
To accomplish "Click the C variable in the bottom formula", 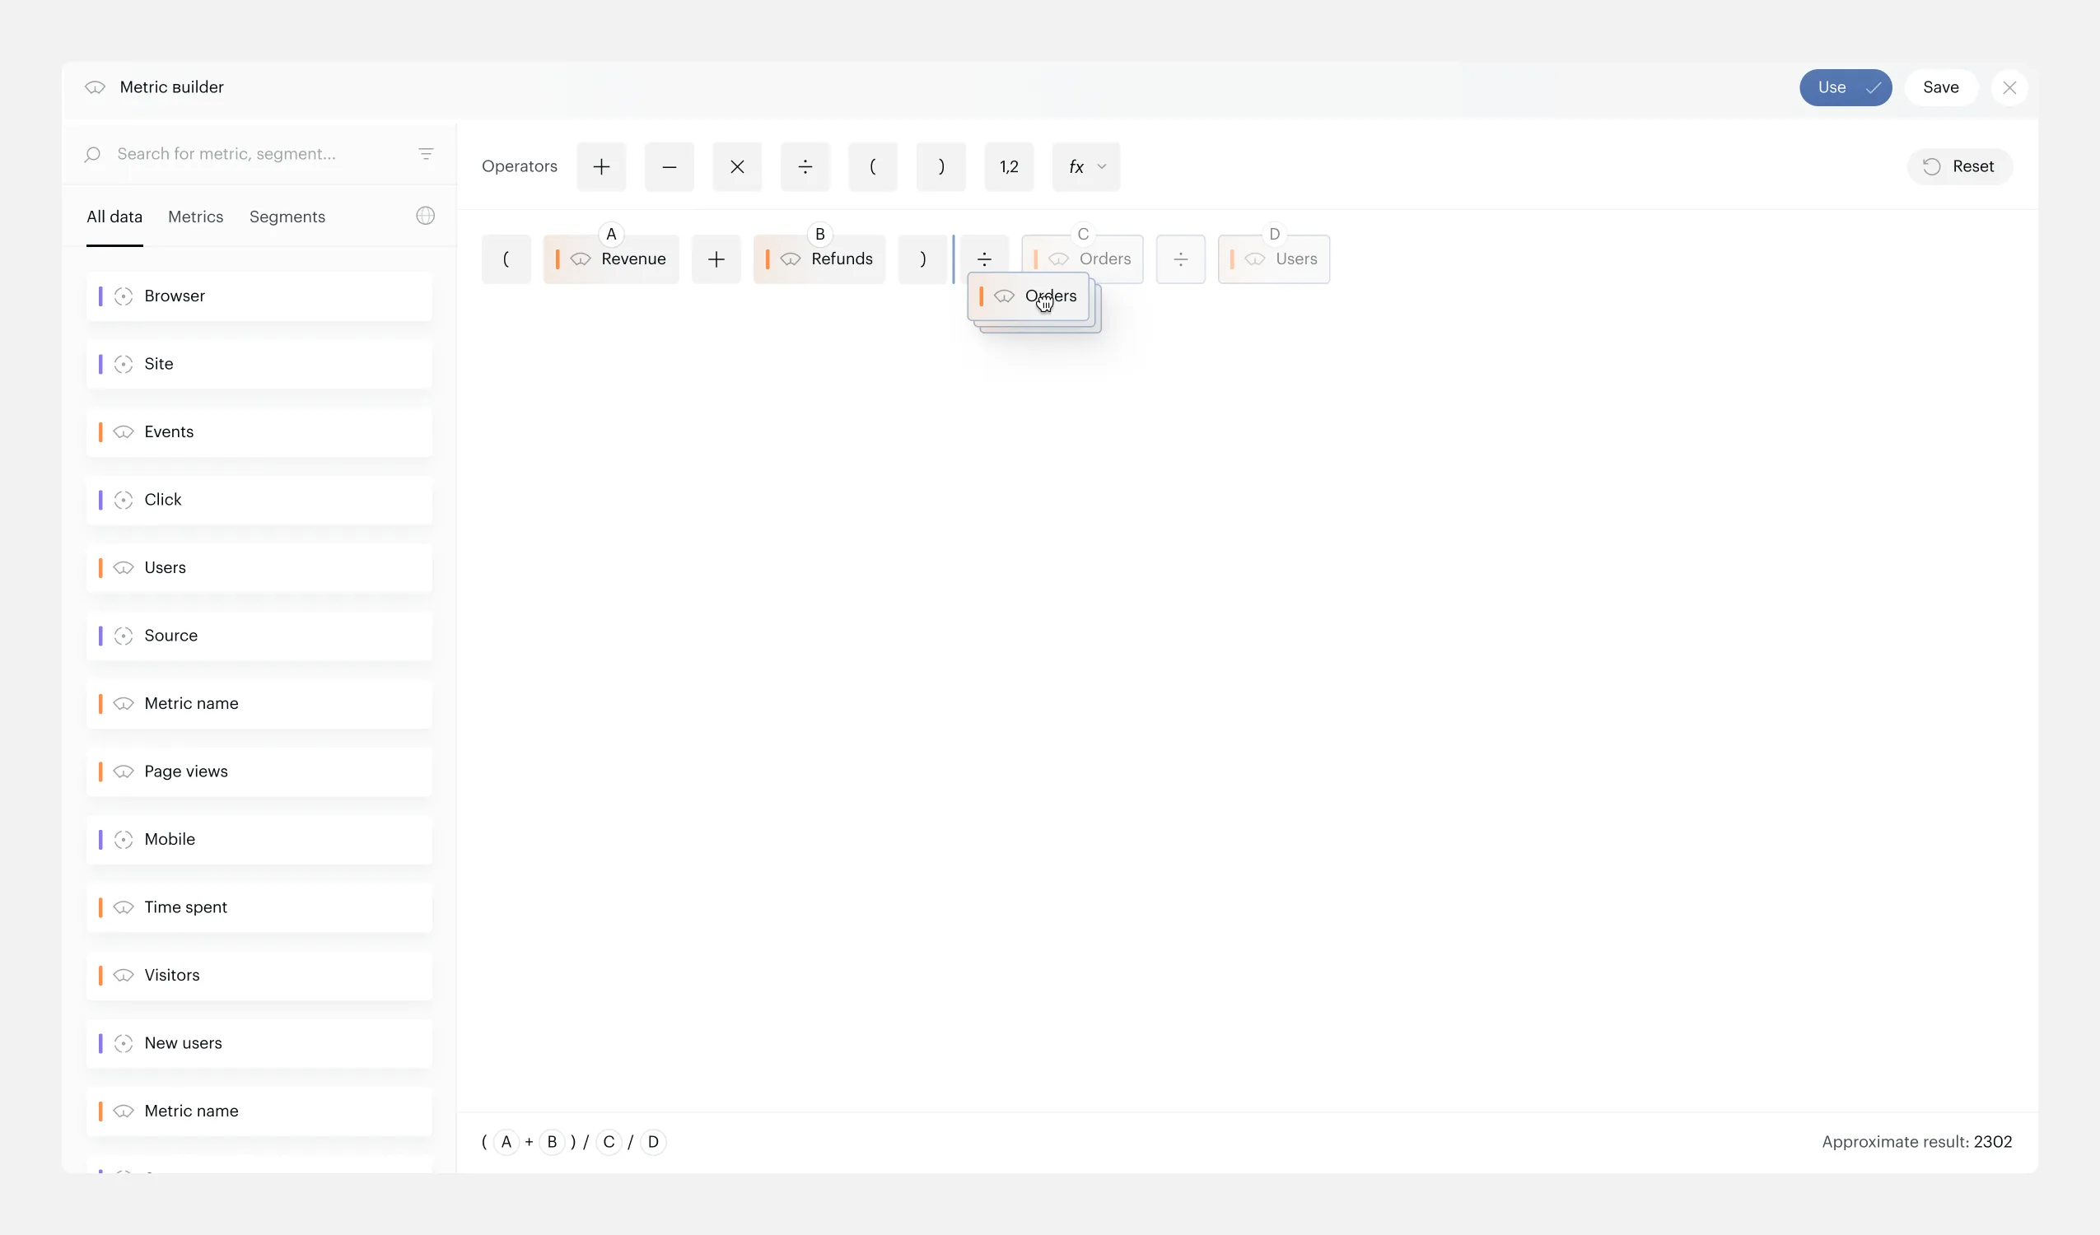I will click(x=609, y=1142).
